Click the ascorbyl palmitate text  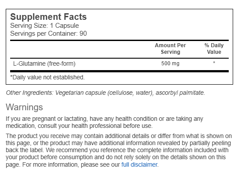[180, 93]
